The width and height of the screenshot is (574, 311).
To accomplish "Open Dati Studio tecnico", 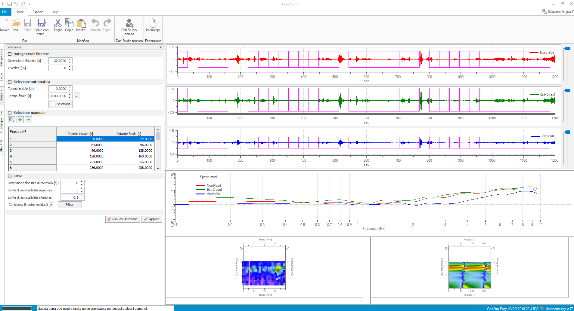I will (x=129, y=27).
